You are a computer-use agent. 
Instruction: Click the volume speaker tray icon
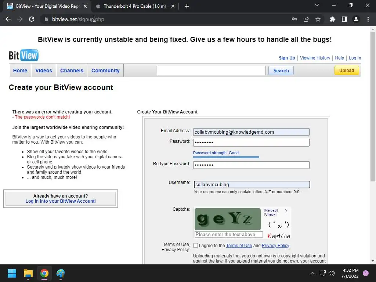(x=332, y=273)
